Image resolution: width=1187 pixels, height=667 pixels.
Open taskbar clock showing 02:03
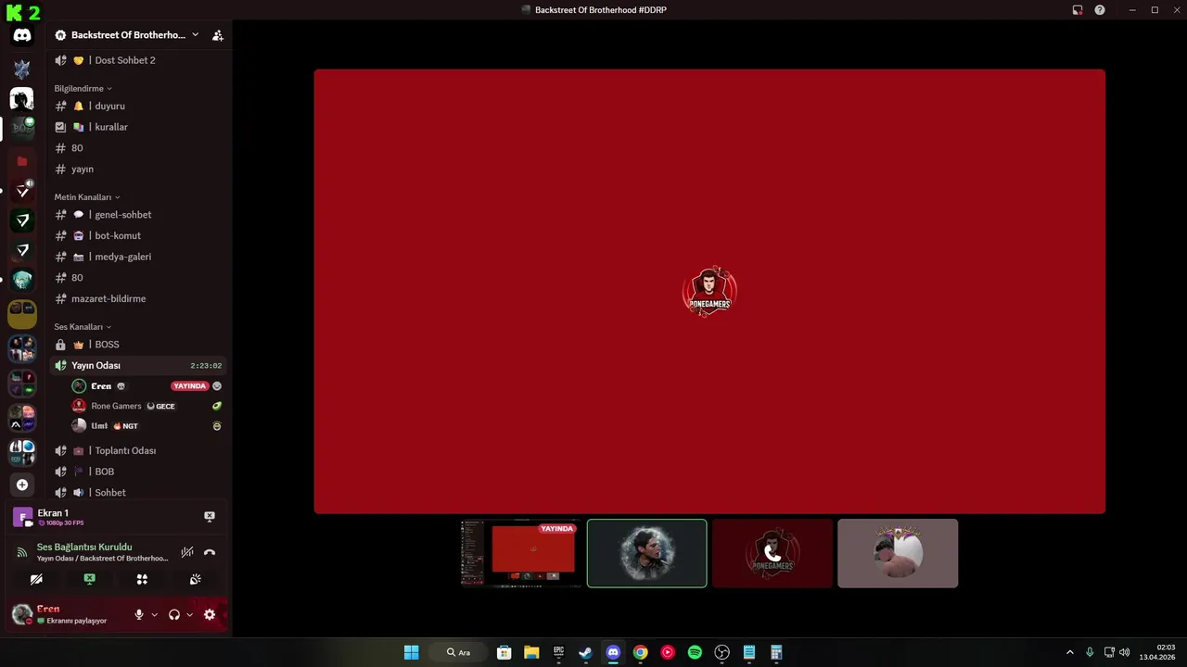[x=1159, y=652]
